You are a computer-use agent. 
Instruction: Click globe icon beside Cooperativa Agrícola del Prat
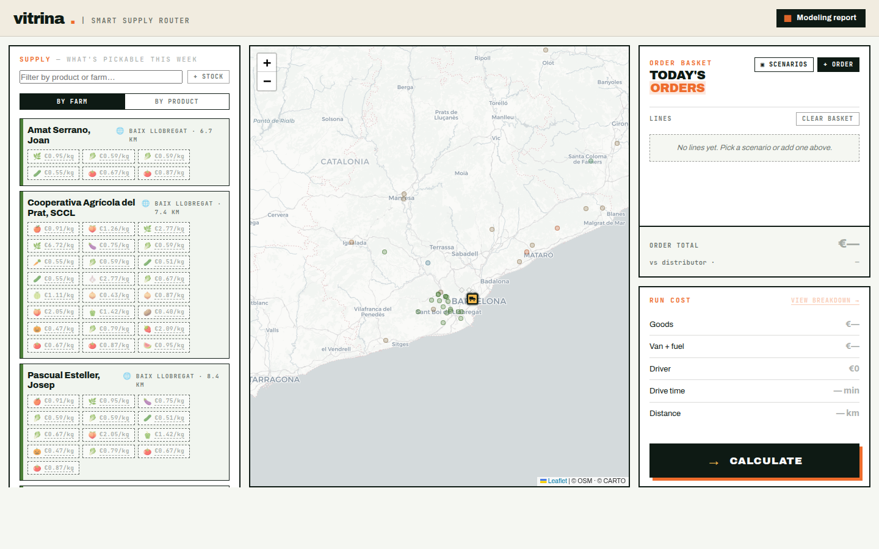click(146, 203)
